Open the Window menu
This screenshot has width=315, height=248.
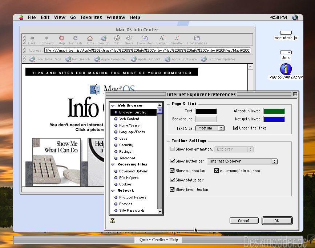coord(116,17)
